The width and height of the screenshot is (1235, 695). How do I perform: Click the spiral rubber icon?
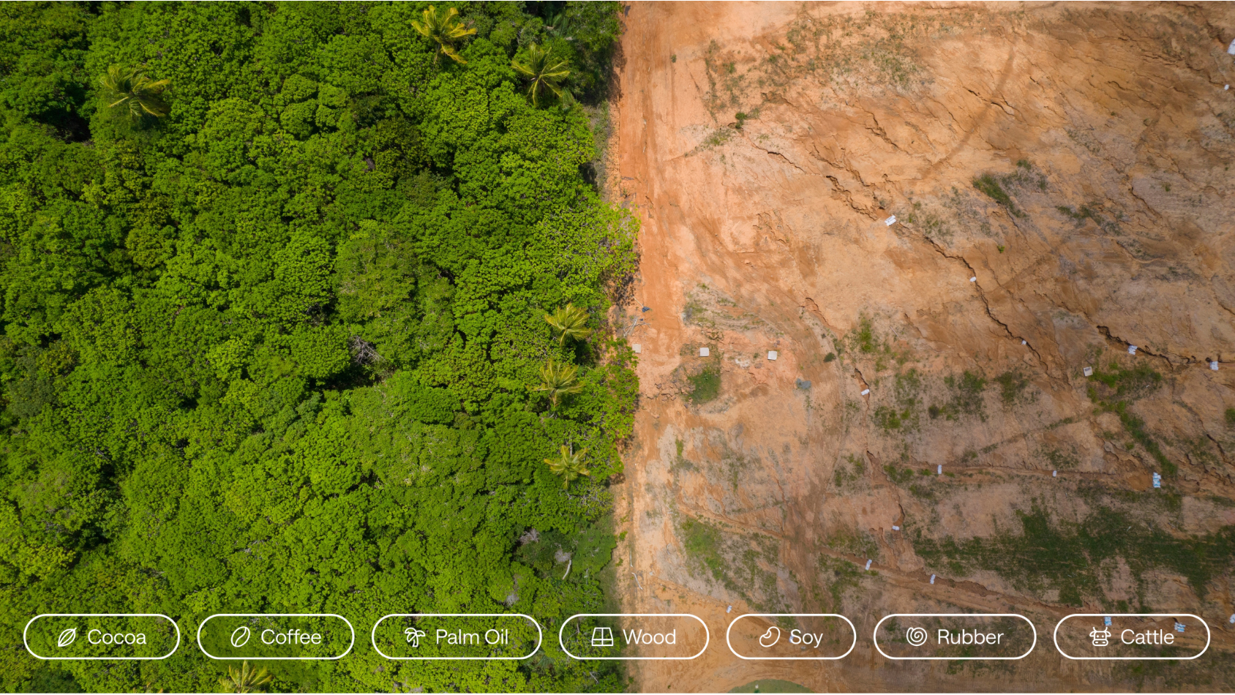[x=917, y=636]
